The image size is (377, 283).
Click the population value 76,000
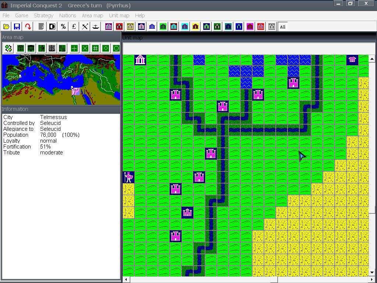point(48,135)
